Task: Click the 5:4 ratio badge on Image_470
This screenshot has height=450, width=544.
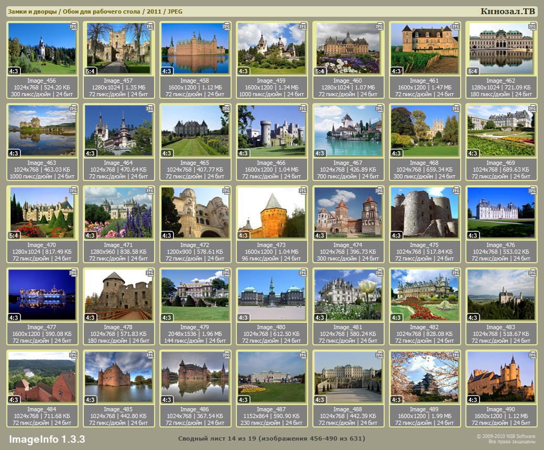Action: coord(14,235)
